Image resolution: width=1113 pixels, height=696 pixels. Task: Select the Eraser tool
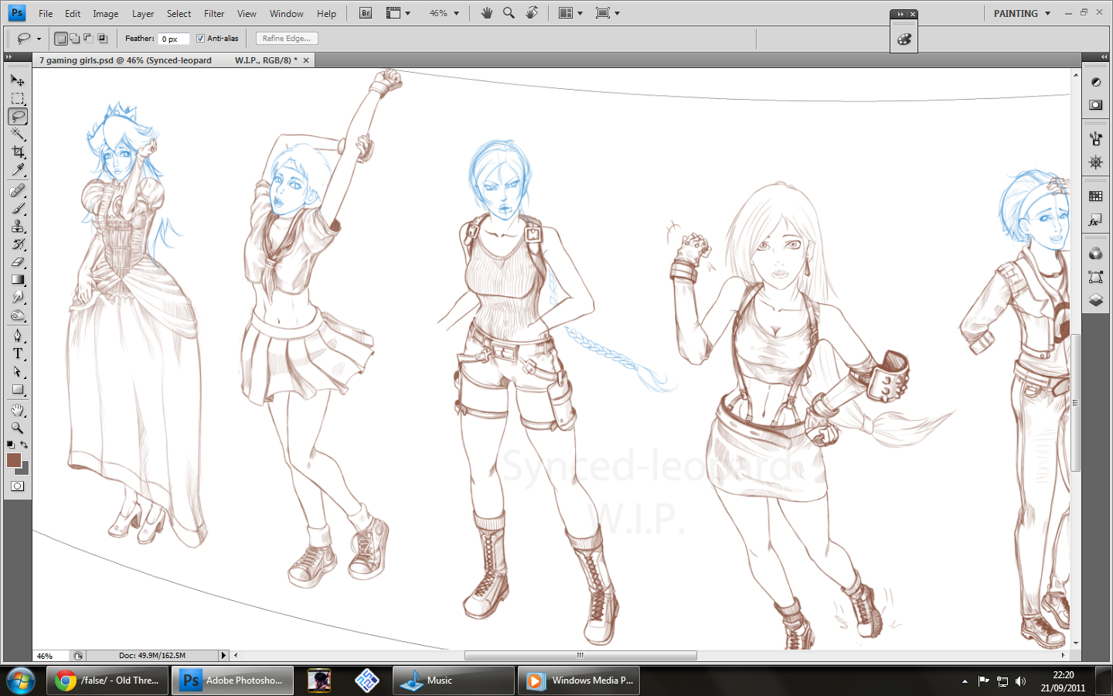pyautogui.click(x=17, y=262)
